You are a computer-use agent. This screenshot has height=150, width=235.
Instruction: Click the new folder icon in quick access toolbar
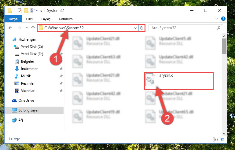click(x=26, y=11)
